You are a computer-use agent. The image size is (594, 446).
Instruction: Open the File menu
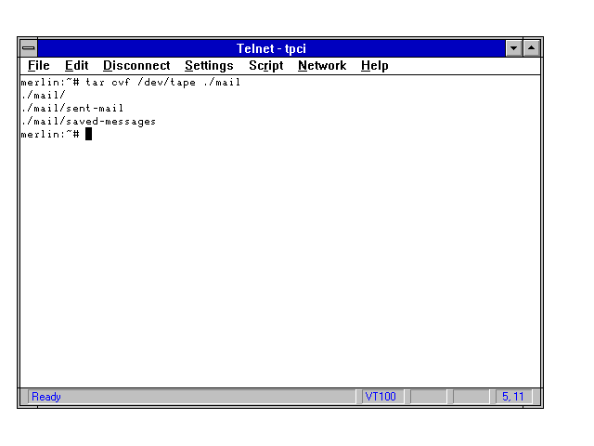point(39,66)
